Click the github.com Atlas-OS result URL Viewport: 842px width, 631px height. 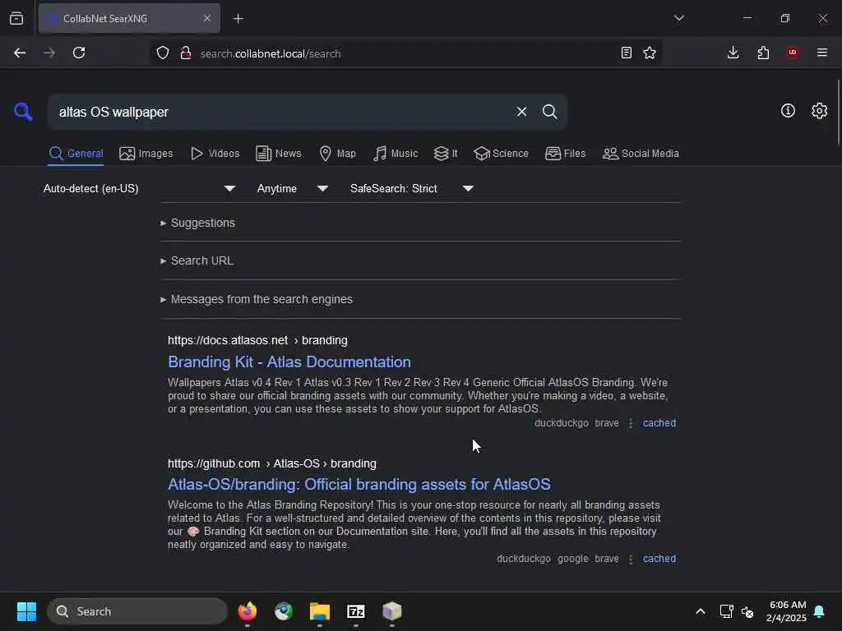(272, 463)
